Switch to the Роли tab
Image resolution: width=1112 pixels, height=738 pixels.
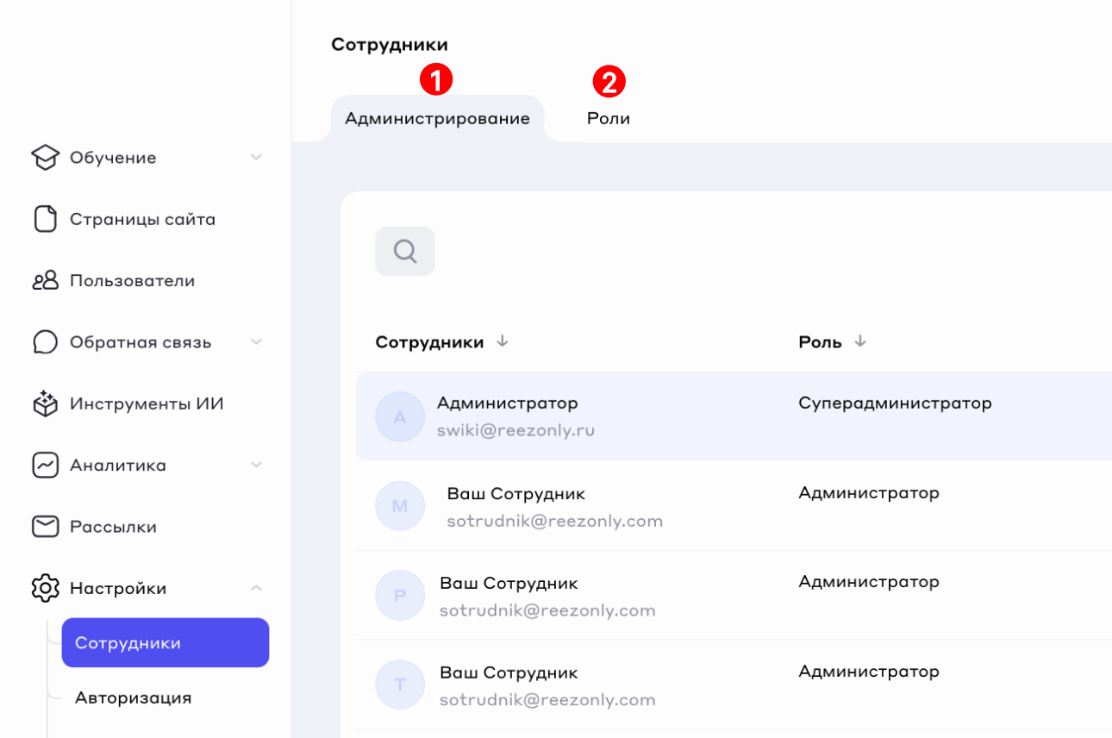pyautogui.click(x=609, y=119)
